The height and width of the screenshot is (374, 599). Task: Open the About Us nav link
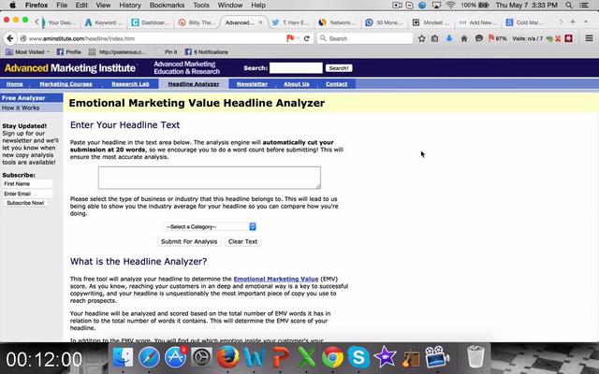tap(297, 84)
